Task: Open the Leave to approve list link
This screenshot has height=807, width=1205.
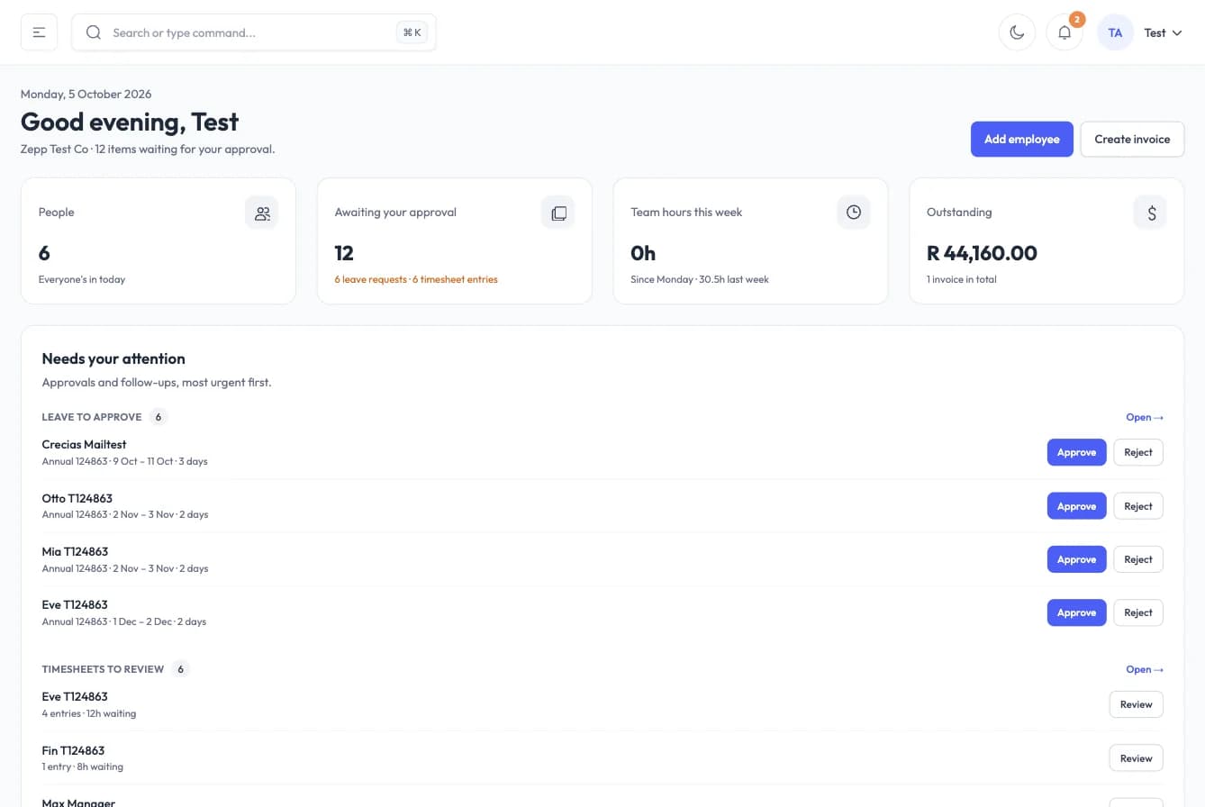Action: click(1145, 417)
